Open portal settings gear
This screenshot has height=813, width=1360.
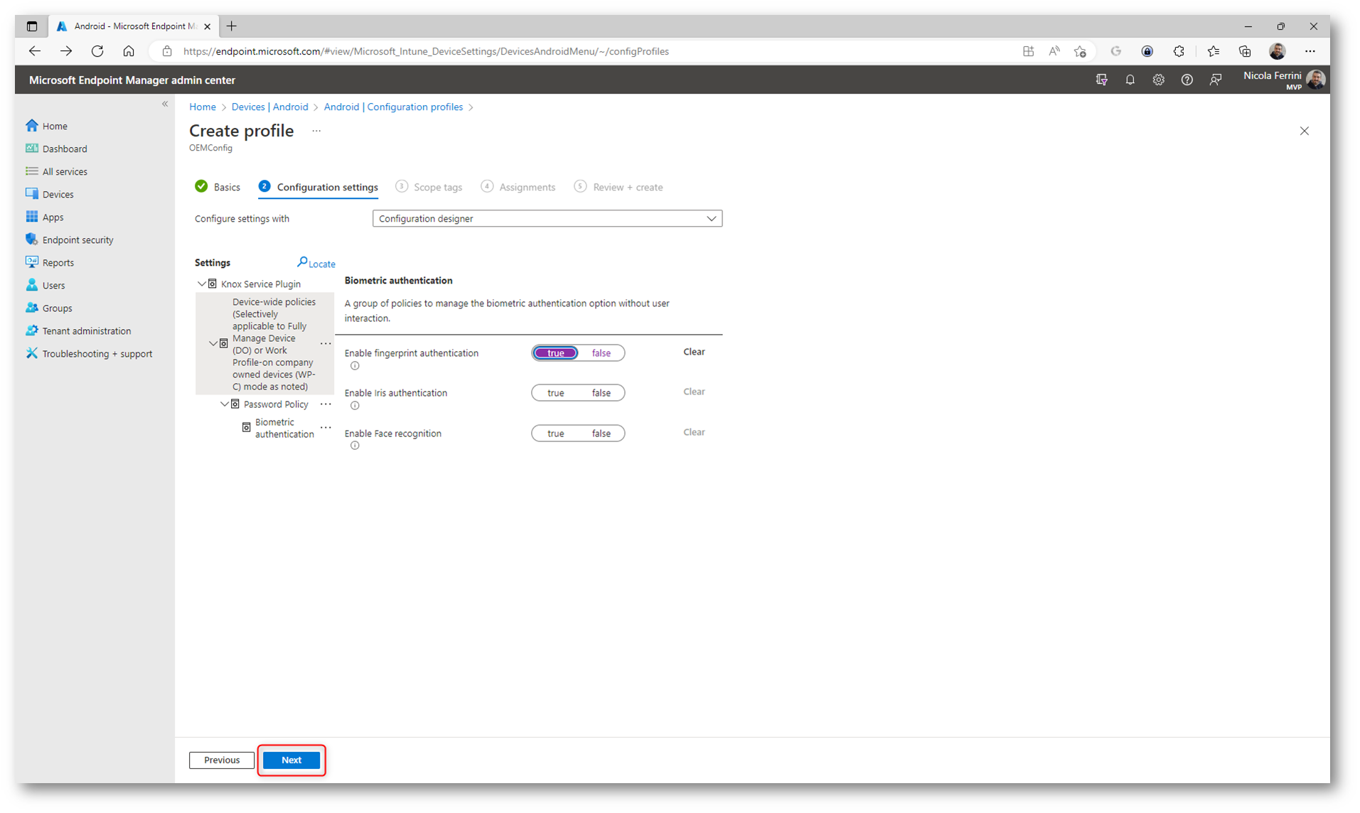[1158, 80]
